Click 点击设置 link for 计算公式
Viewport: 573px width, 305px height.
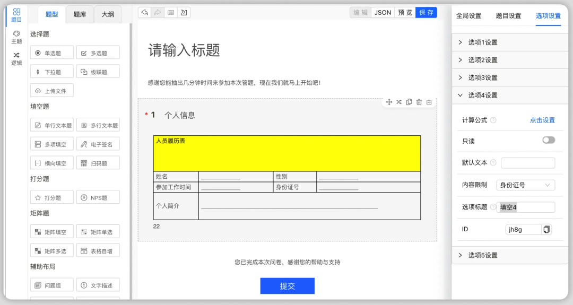[542, 120]
